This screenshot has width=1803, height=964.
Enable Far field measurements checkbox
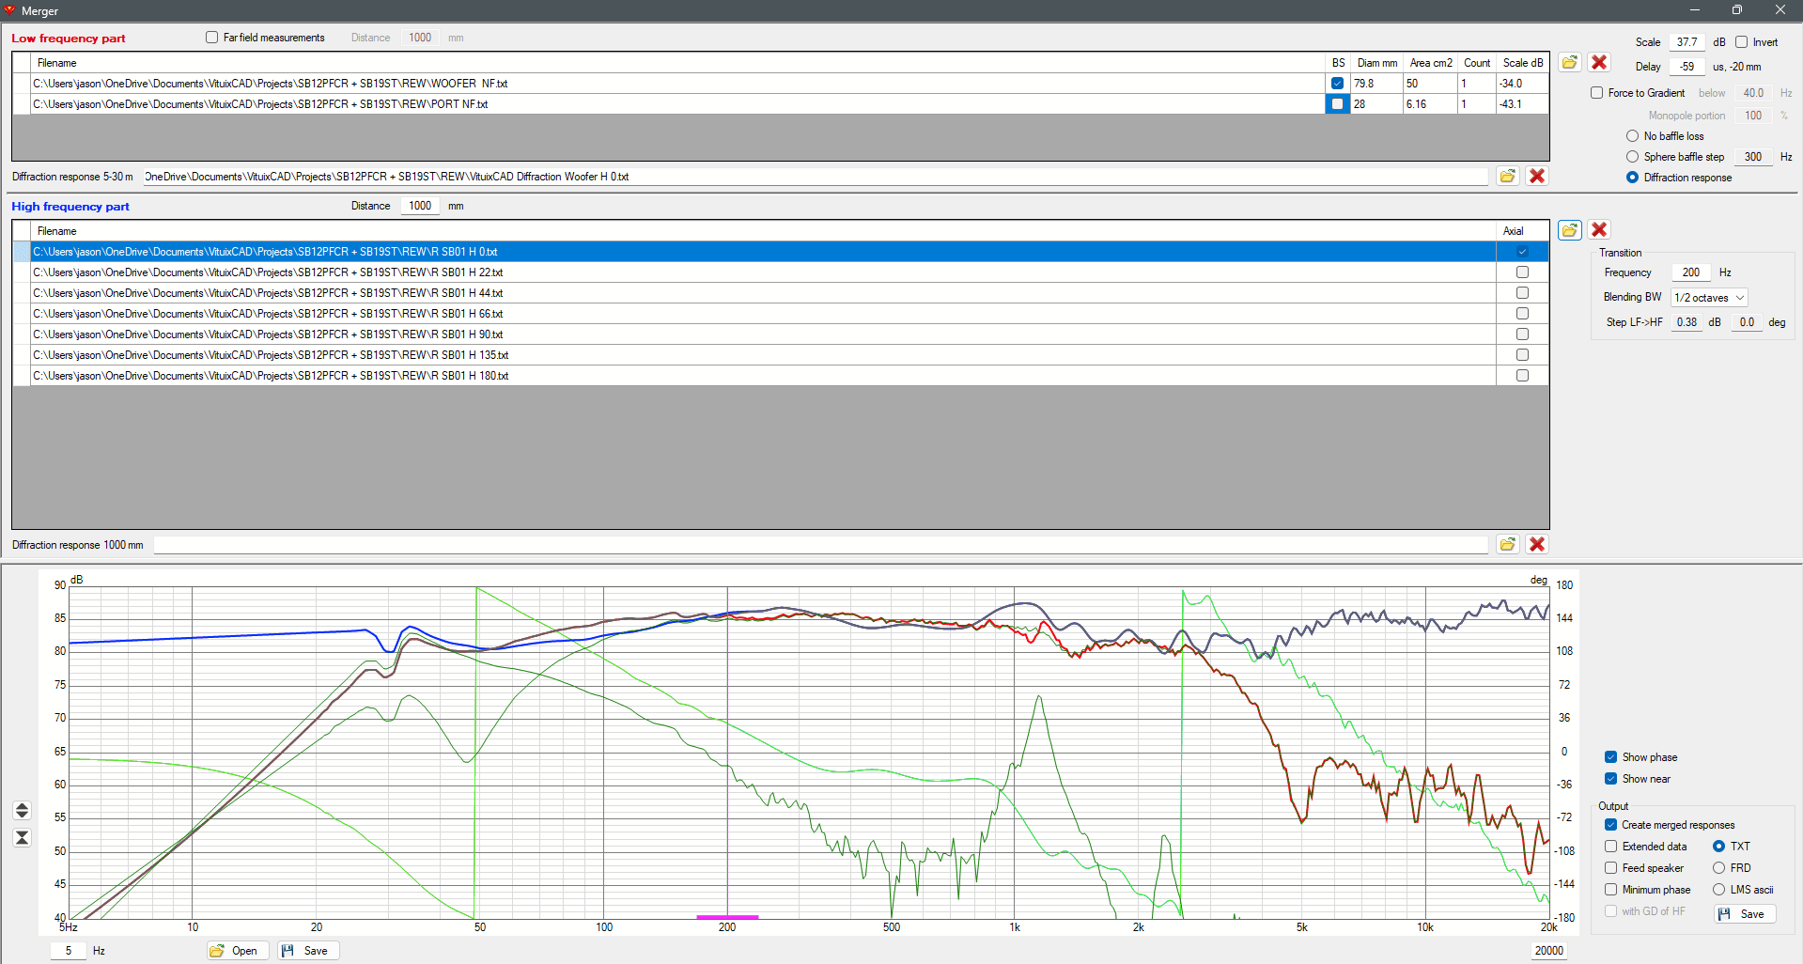(x=212, y=38)
